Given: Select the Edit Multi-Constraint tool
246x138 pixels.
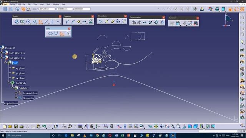Looking at the screenshot, I should click(196, 23).
